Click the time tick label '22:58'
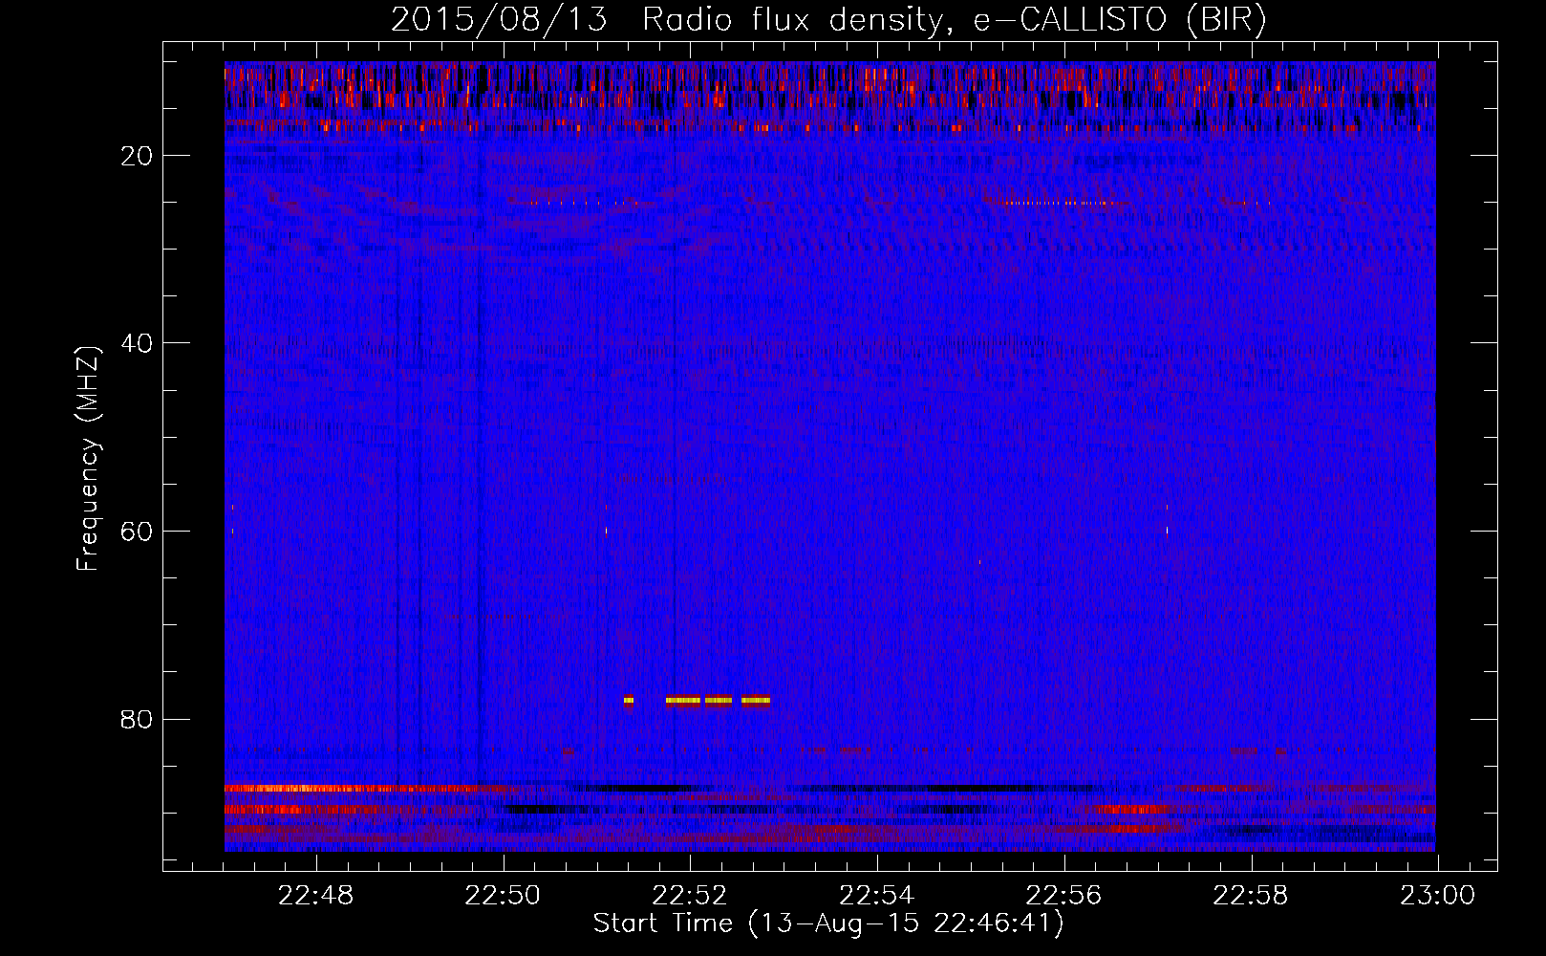The width and height of the screenshot is (1546, 956). click(x=1251, y=896)
